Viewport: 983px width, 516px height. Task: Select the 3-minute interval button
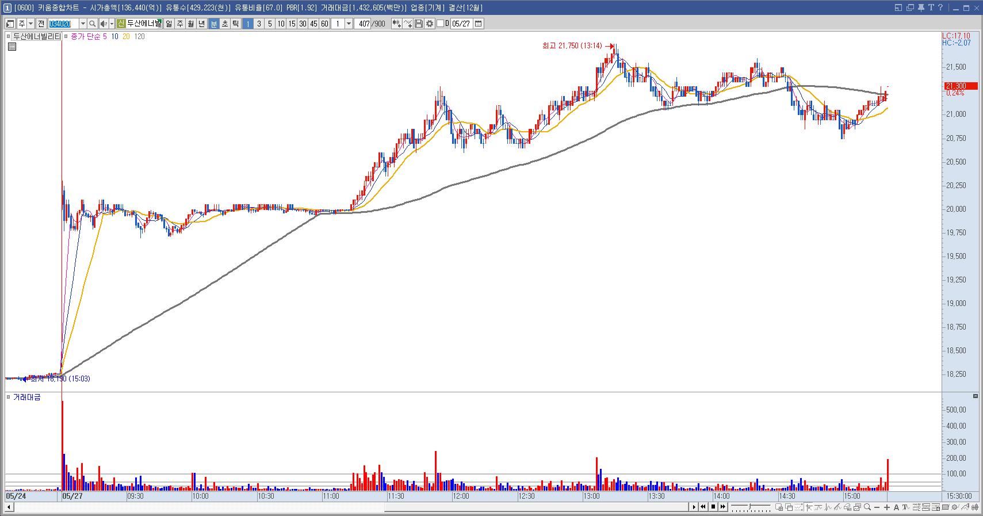coord(259,24)
